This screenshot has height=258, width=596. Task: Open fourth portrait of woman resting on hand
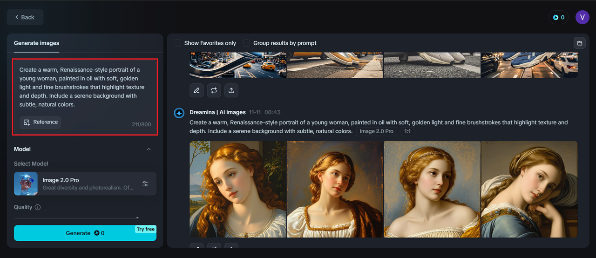pyautogui.click(x=529, y=190)
